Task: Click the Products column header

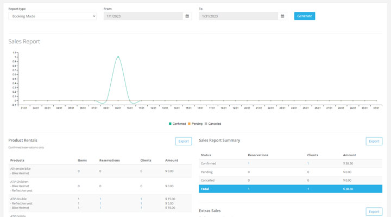Action: pyautogui.click(x=17, y=160)
